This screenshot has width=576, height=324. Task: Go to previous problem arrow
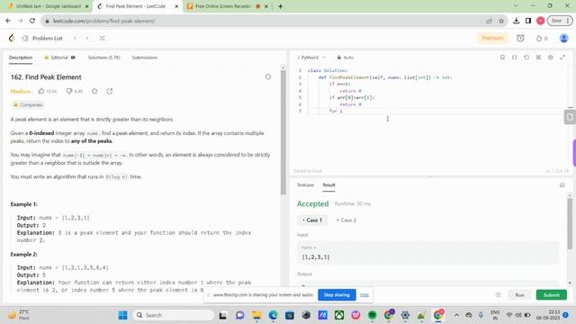click(75, 38)
